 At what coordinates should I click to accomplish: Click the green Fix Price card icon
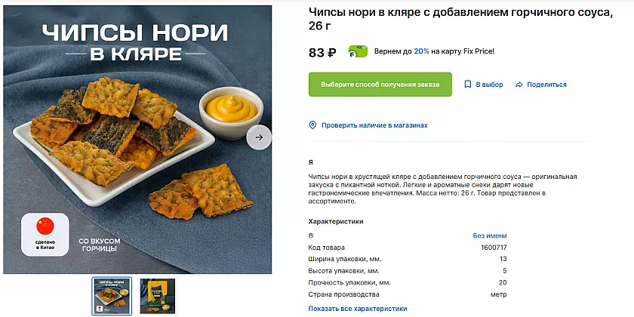358,52
